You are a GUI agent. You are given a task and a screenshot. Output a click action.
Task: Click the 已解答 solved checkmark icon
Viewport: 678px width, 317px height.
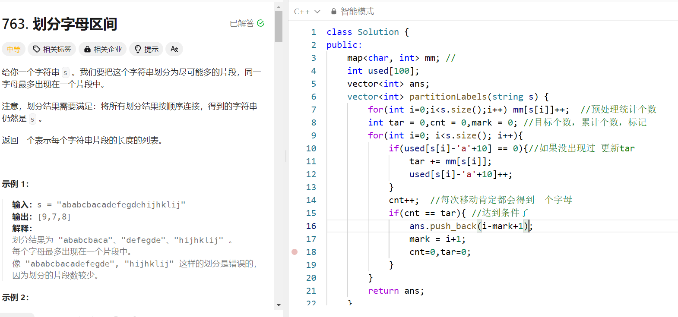click(260, 23)
